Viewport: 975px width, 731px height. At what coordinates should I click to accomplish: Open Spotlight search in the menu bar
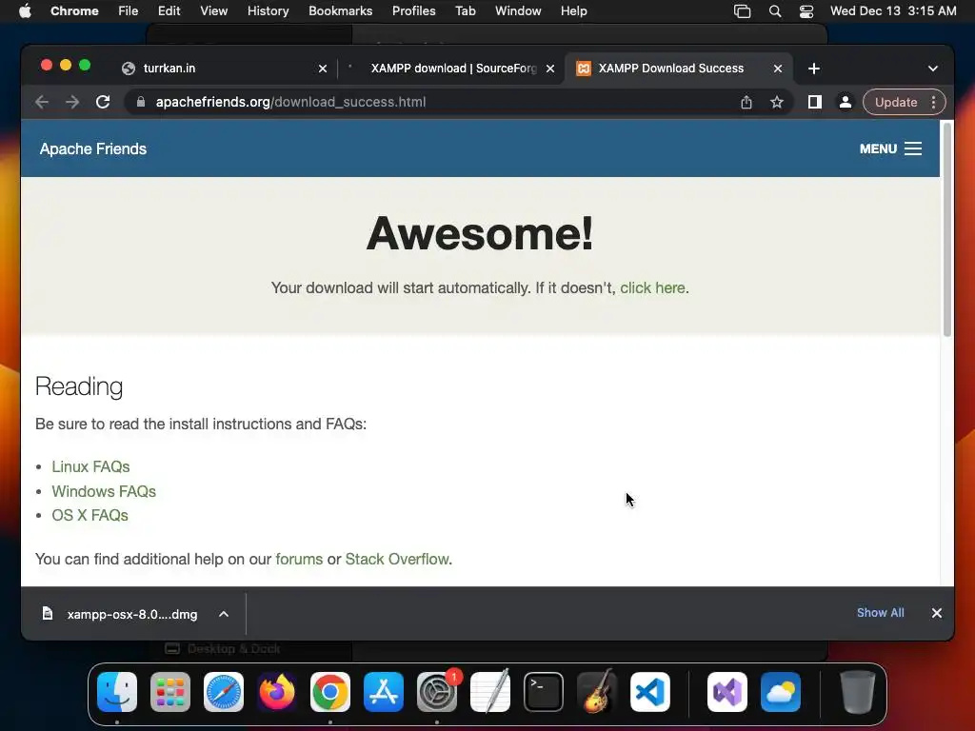click(x=775, y=11)
